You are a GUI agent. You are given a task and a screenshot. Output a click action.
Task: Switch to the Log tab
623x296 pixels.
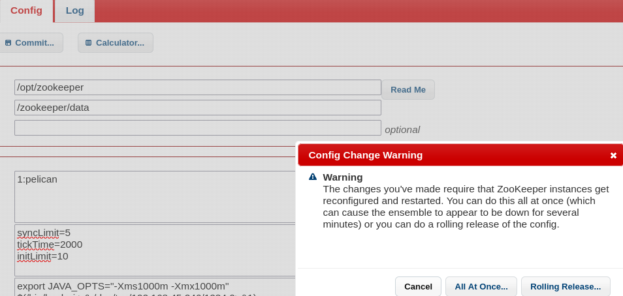tap(75, 10)
